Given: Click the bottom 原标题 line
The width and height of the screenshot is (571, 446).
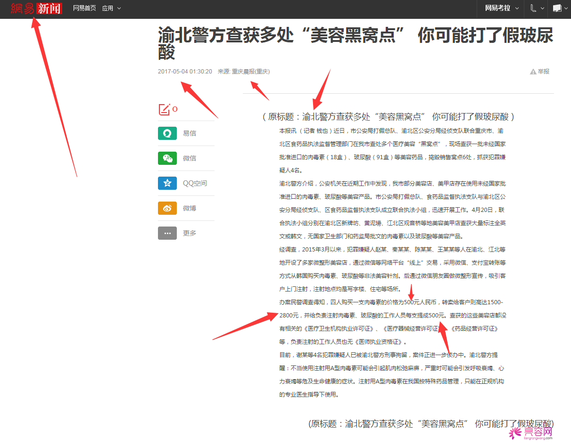Looking at the screenshot, I should point(431,423).
